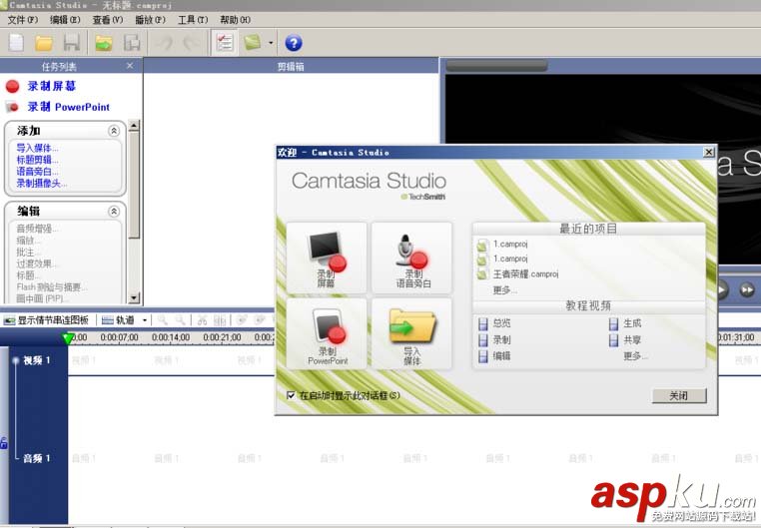
Task: Toggle the Task List checklist toolbar icon
Action: [x=225, y=43]
